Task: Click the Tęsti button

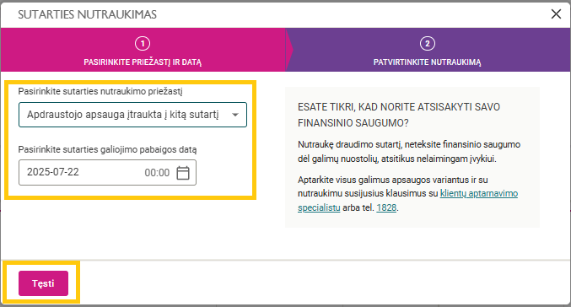Action: [43, 283]
